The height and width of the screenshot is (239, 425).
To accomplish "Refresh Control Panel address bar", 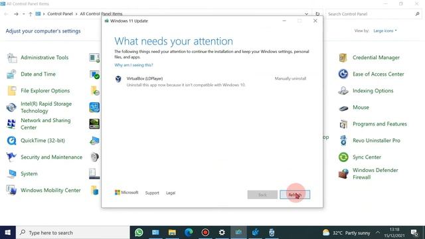I will (317, 14).
